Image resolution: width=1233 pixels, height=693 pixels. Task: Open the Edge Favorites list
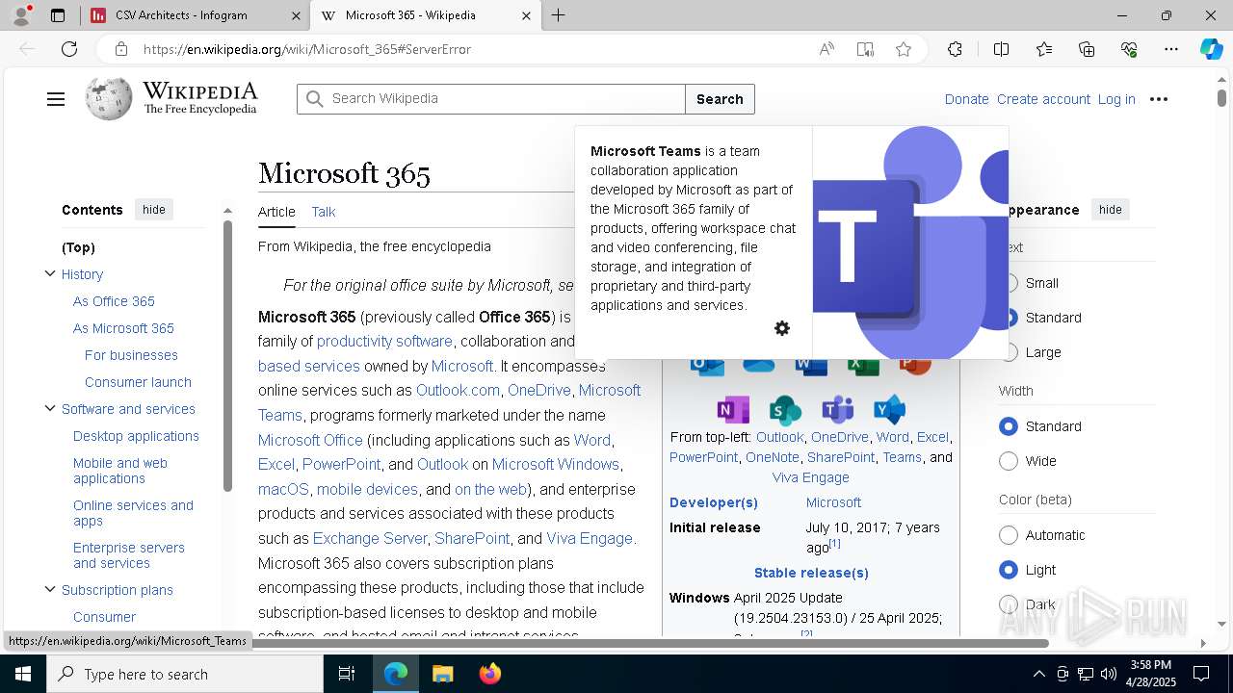tap(1044, 49)
